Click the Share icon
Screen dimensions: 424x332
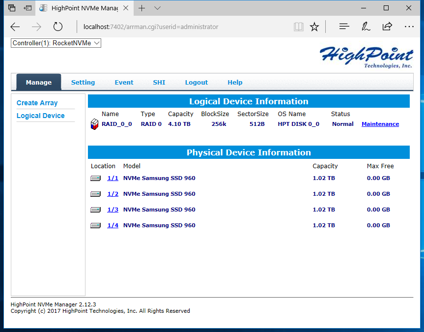click(x=387, y=26)
